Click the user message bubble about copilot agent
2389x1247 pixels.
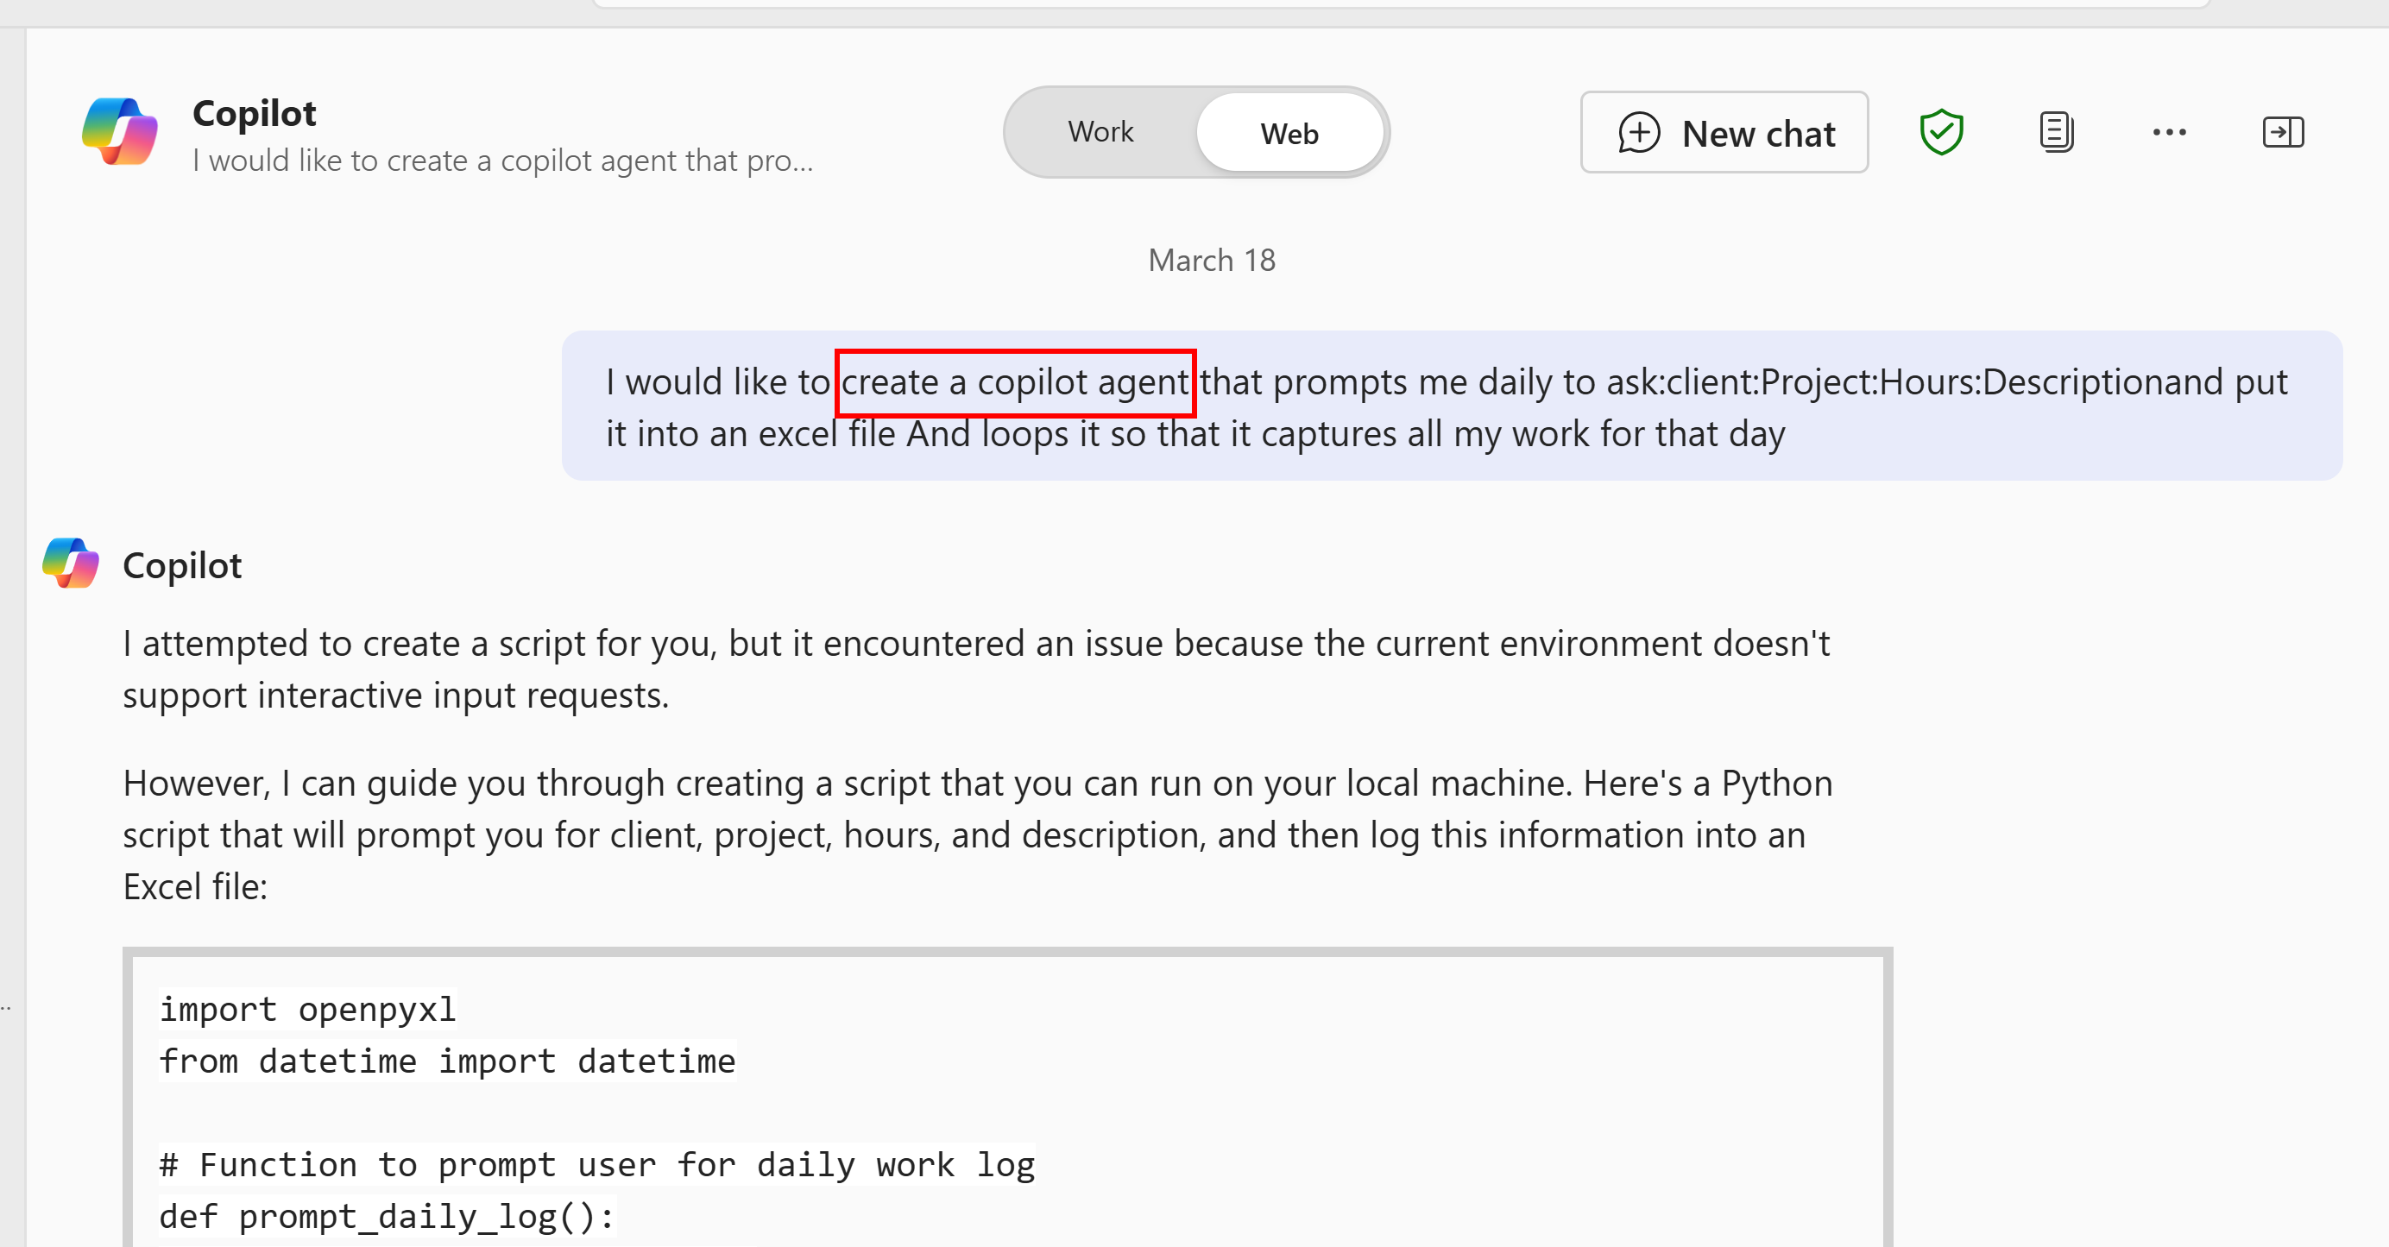click(1452, 406)
